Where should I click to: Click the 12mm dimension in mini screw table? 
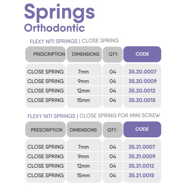84,166
